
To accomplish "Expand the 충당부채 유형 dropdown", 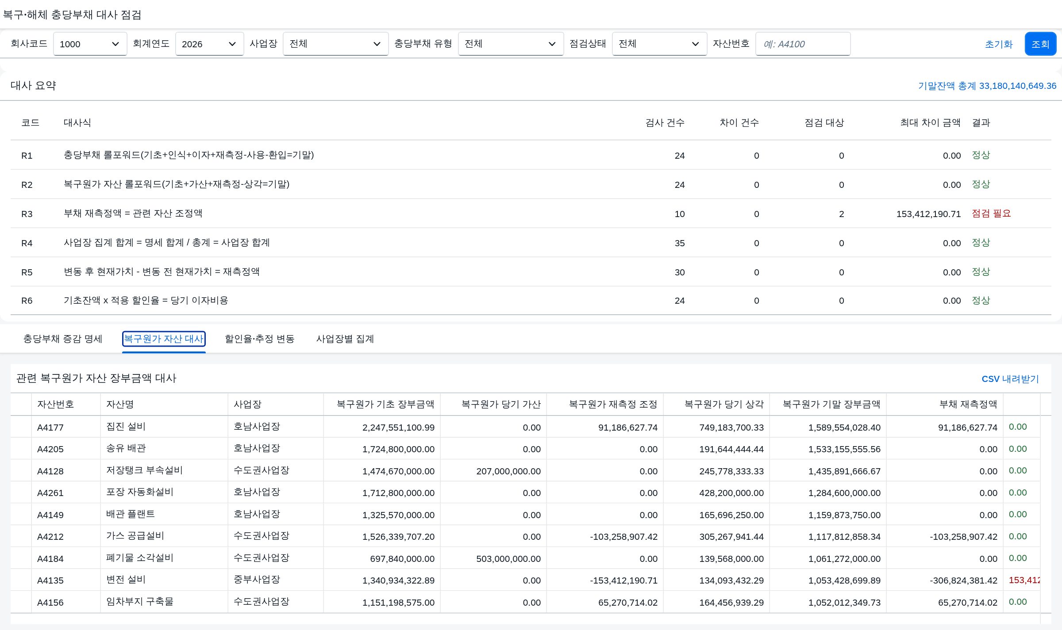I will click(511, 44).
